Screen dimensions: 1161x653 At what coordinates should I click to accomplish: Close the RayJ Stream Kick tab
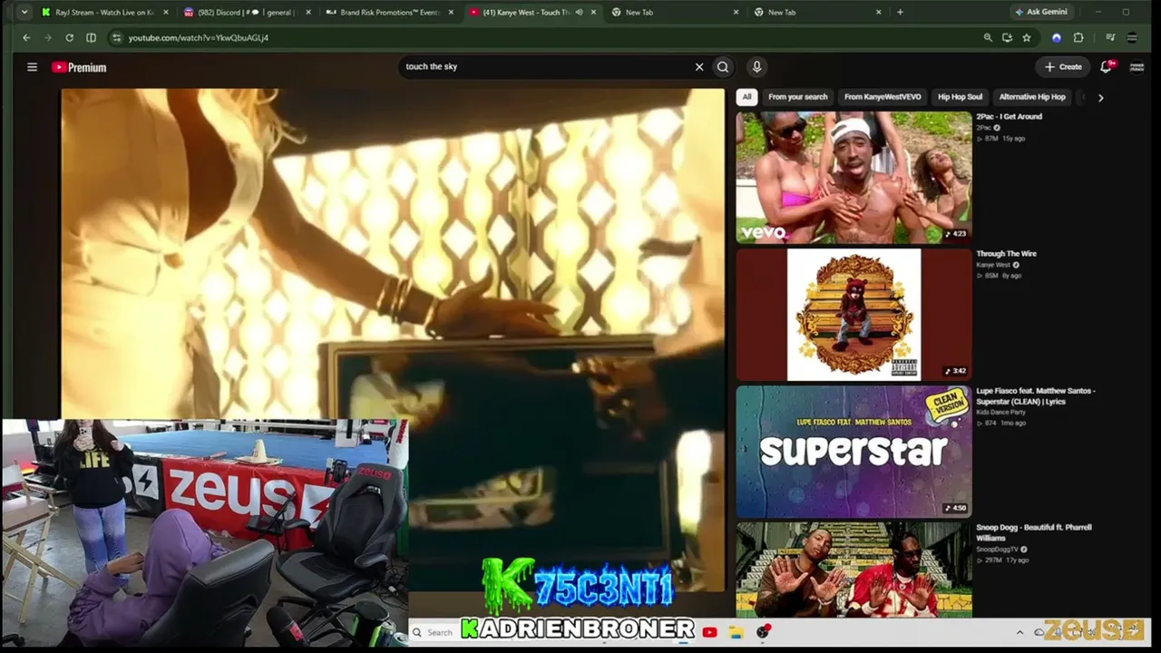pos(165,13)
